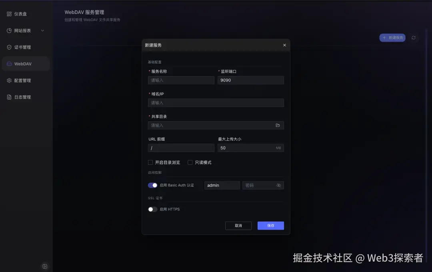
Task: Click the log management document icon
Action: click(x=9, y=97)
